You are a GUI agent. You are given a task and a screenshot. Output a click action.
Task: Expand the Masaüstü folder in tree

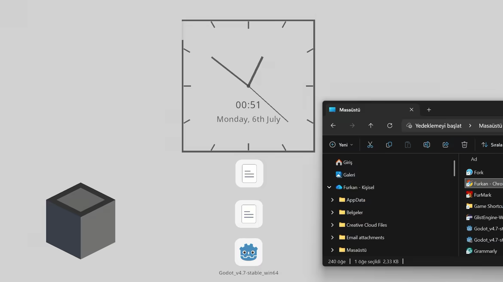[x=332, y=250]
